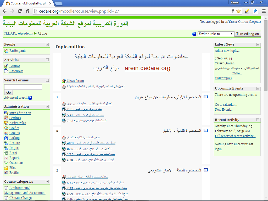This screenshot has width=268, height=201.
Task: Collapse the Administration block
Action: (47, 107)
